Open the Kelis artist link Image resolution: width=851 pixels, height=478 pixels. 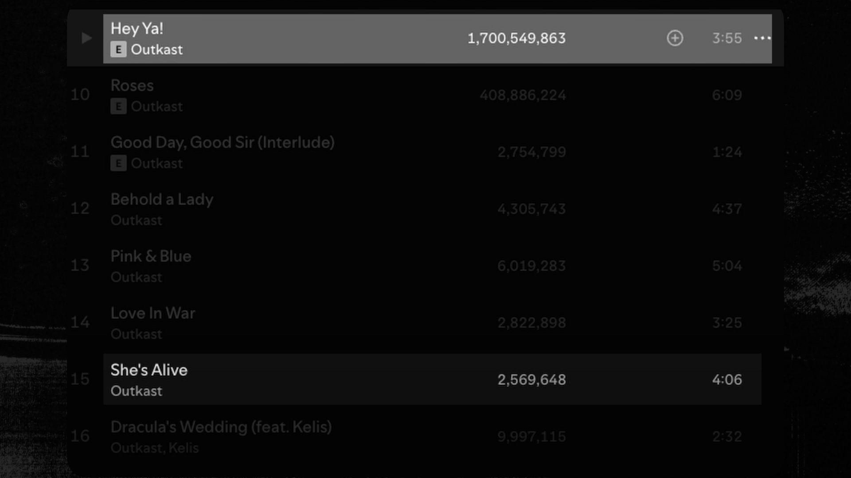(x=183, y=448)
